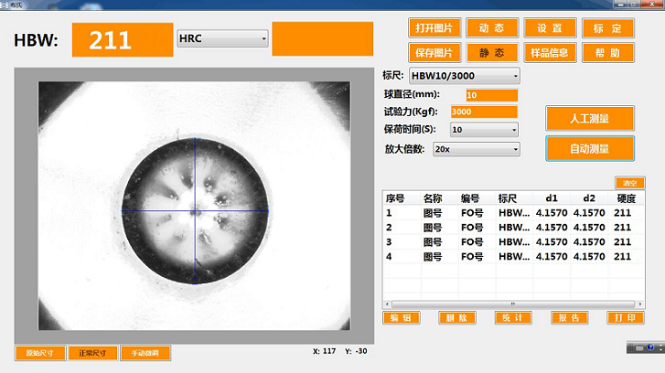Start 自动测量 (automatic measurement)
The width and height of the screenshot is (665, 373).
589,148
